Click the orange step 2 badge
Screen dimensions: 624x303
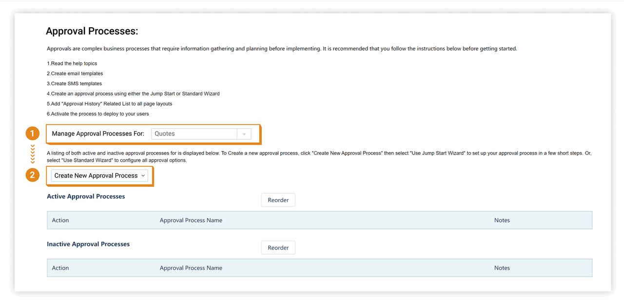33,175
